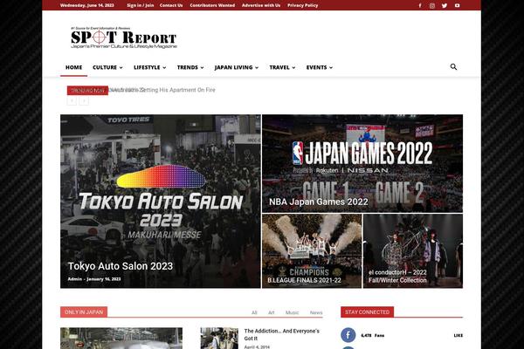Click the January 16, 2023 post date
This screenshot has height=349, width=524.
(x=104, y=279)
